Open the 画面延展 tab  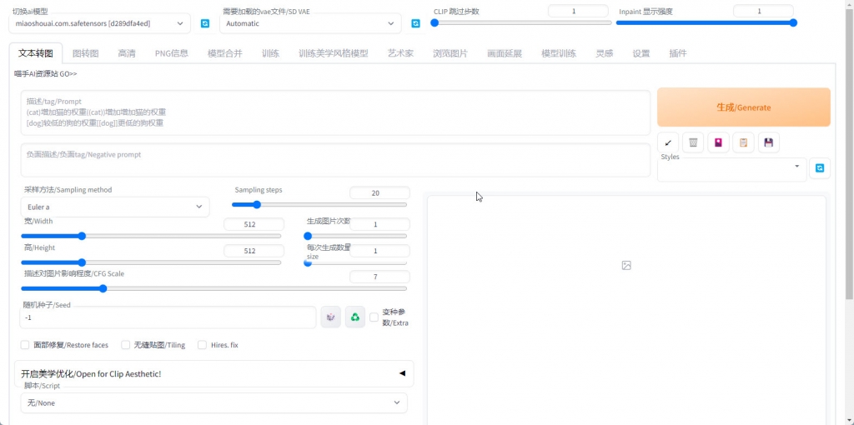point(505,53)
